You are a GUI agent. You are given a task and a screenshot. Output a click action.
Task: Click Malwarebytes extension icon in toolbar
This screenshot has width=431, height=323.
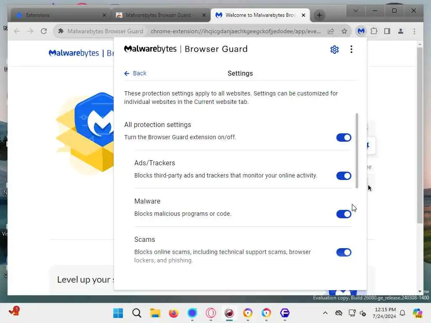pos(361,31)
